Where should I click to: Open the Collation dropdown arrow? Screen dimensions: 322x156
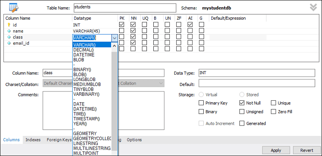tap(161, 83)
